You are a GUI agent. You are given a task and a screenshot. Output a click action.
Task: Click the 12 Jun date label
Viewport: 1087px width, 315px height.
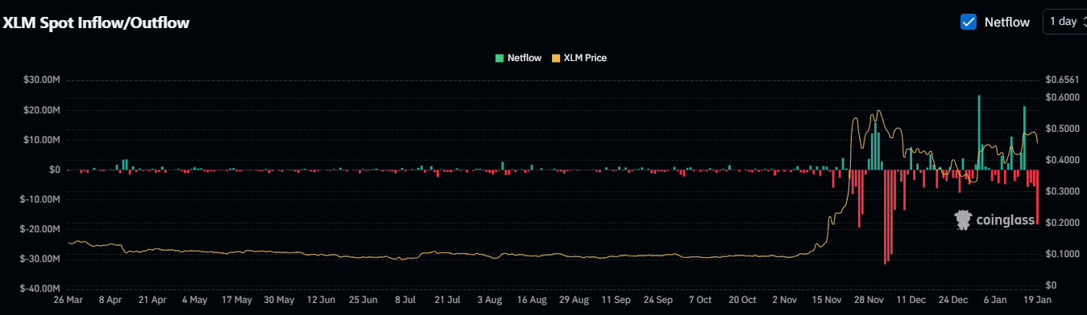click(x=322, y=300)
